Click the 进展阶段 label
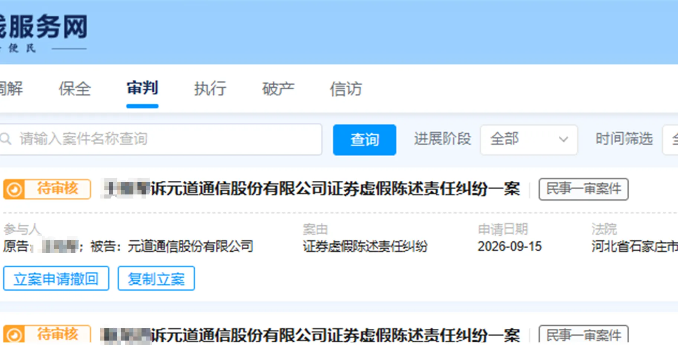This screenshot has width=678, height=348. point(442,139)
